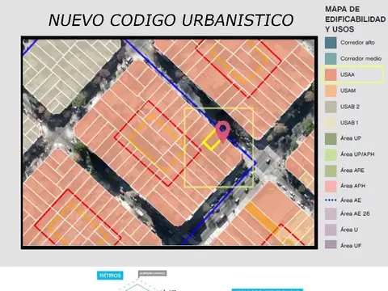Click the RETIROS blue label button
The image size is (388, 291).
pos(110,276)
